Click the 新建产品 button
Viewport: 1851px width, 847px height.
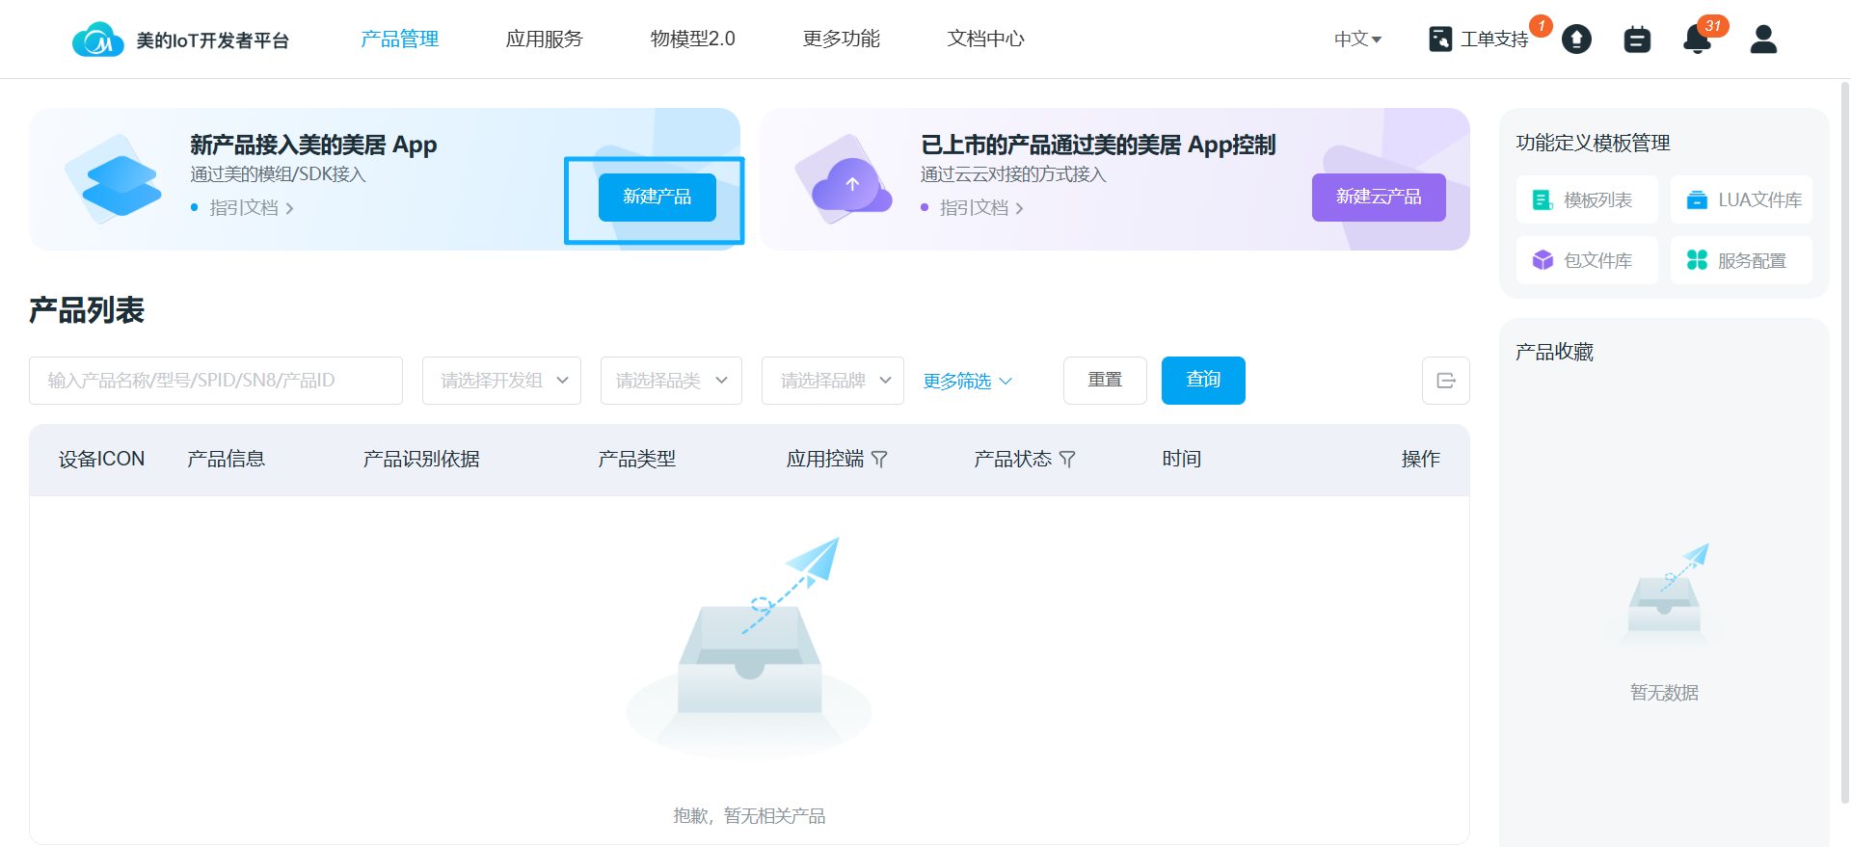point(657,198)
